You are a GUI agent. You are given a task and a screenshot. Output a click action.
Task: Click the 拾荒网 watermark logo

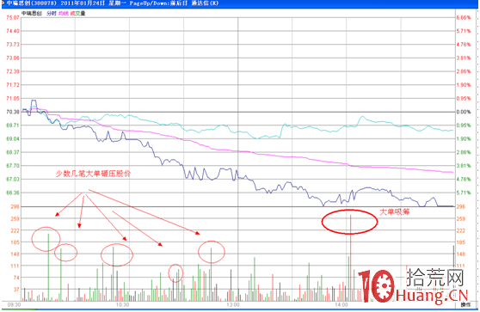click(x=435, y=278)
